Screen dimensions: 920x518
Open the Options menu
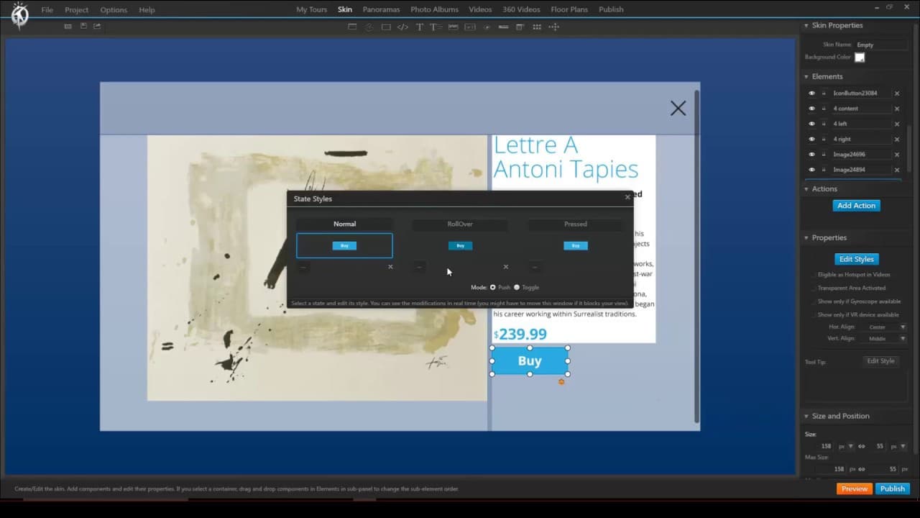114,10
